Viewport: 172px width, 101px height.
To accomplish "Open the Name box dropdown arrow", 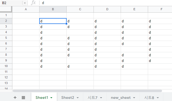I will pyautogui.click(x=25, y=3).
